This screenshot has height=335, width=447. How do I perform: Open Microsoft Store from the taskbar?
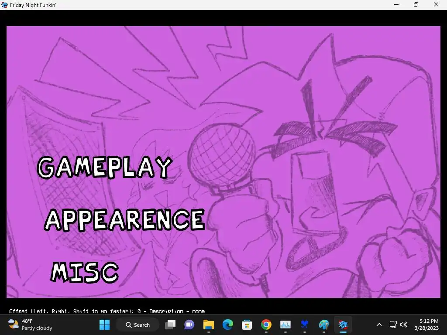pos(247,325)
